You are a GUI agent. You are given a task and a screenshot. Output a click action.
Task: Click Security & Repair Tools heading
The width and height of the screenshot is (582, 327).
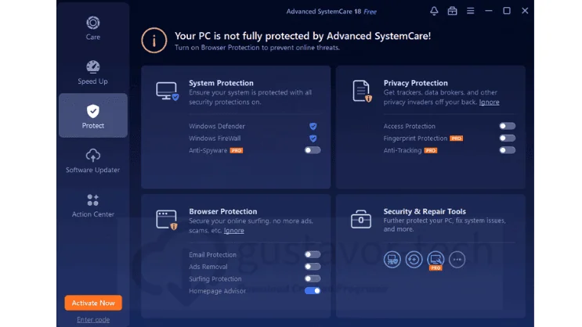pos(425,211)
